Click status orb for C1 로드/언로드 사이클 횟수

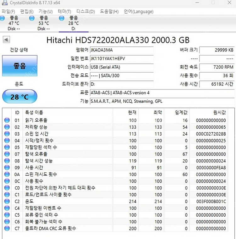[x=7, y=195]
